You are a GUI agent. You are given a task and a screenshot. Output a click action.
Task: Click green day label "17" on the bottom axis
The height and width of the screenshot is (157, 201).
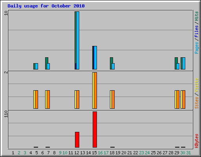pyautogui.click(x=106, y=153)
